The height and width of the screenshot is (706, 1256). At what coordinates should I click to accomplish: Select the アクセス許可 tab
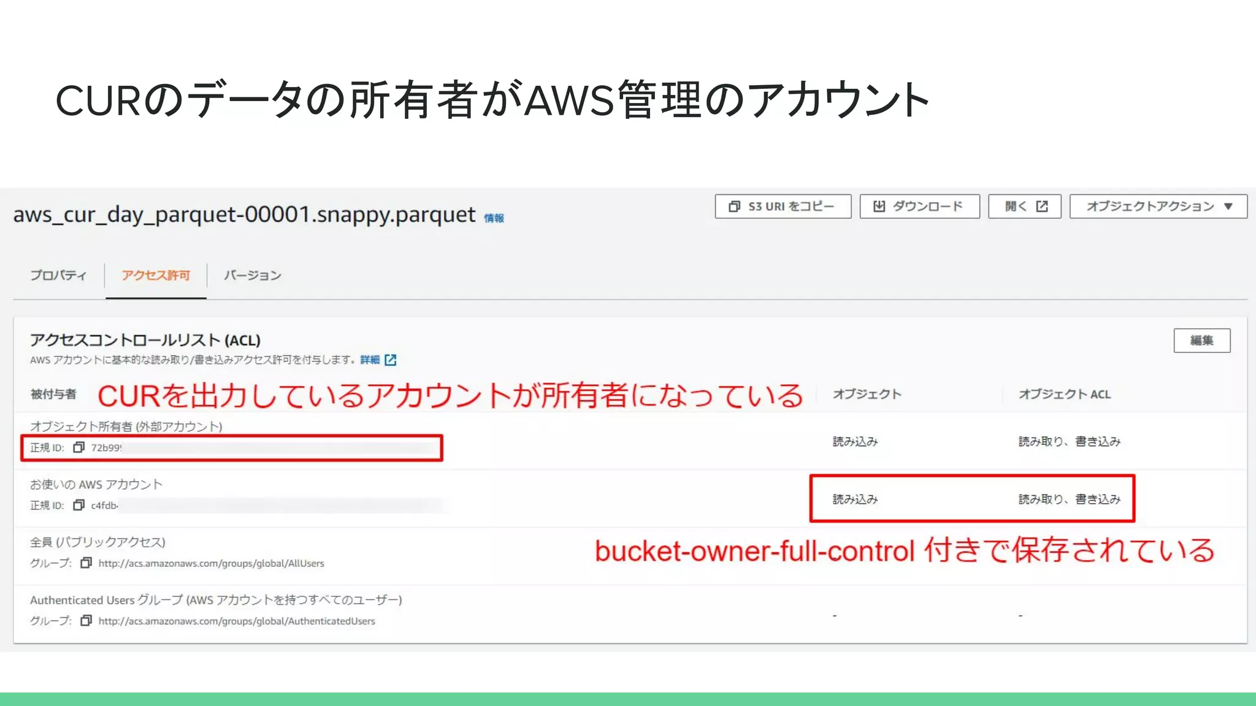click(155, 275)
